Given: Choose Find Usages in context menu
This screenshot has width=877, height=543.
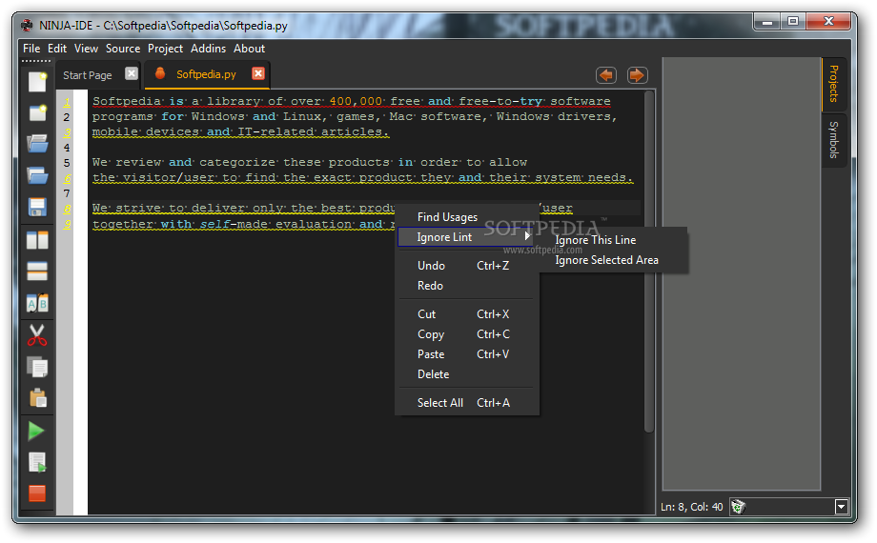Looking at the screenshot, I should [447, 217].
